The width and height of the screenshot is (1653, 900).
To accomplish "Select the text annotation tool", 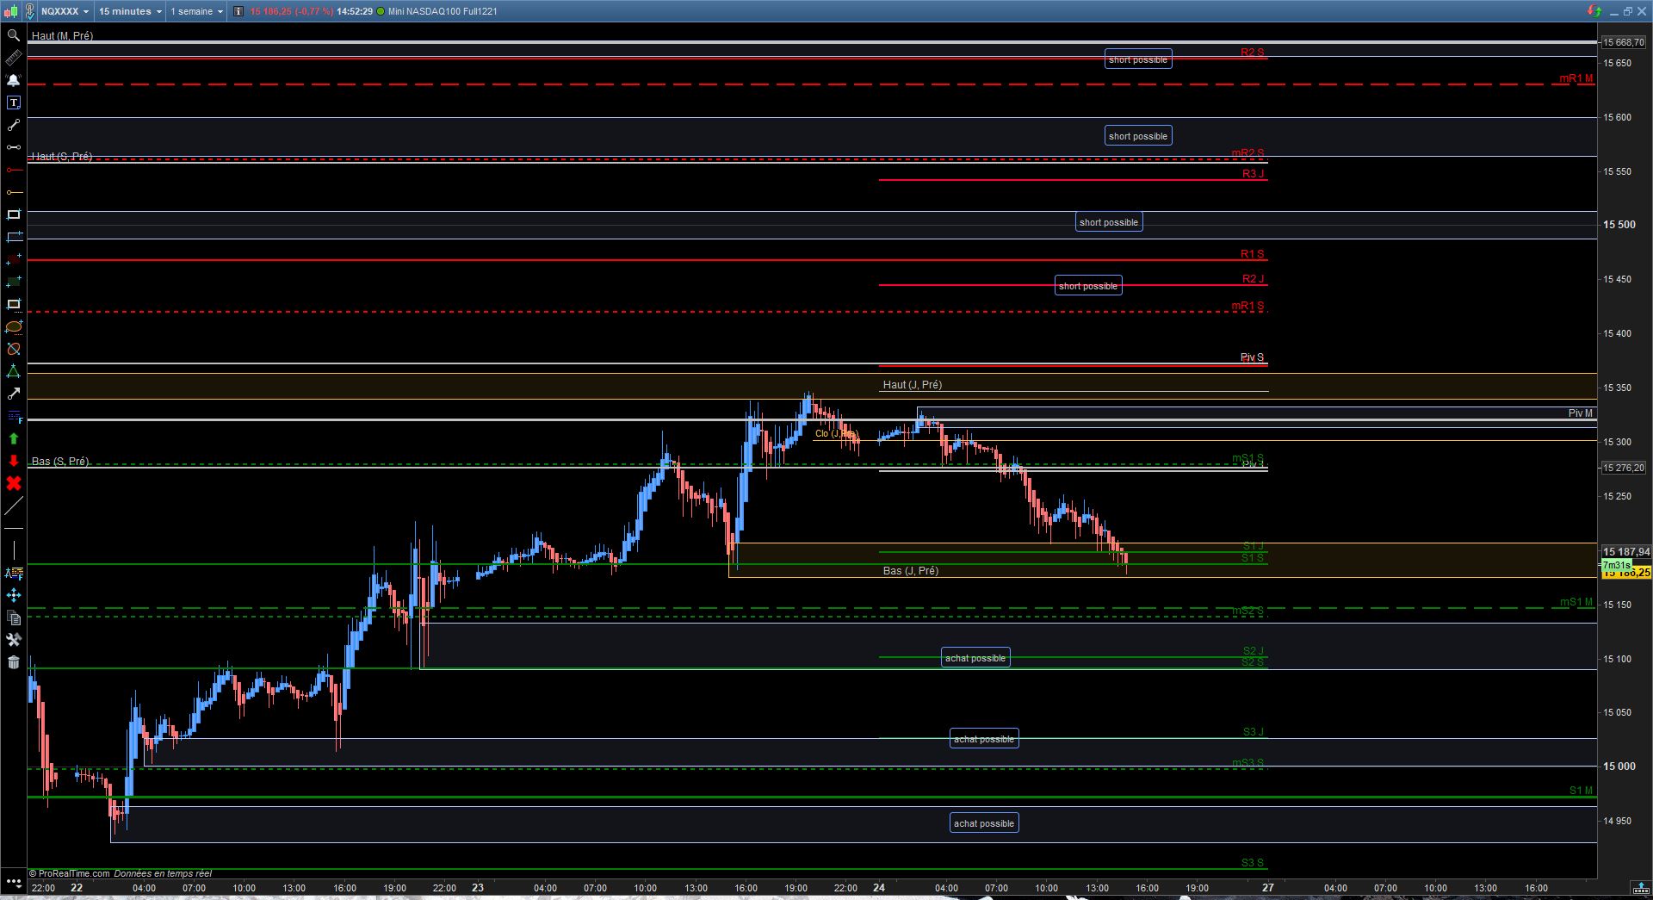I will pos(14,102).
